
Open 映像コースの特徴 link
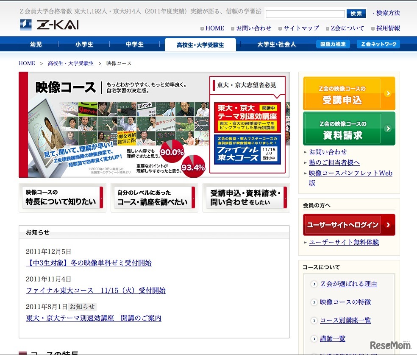tap(345, 302)
